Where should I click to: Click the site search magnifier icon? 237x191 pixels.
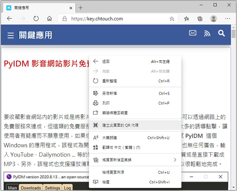click(221, 33)
